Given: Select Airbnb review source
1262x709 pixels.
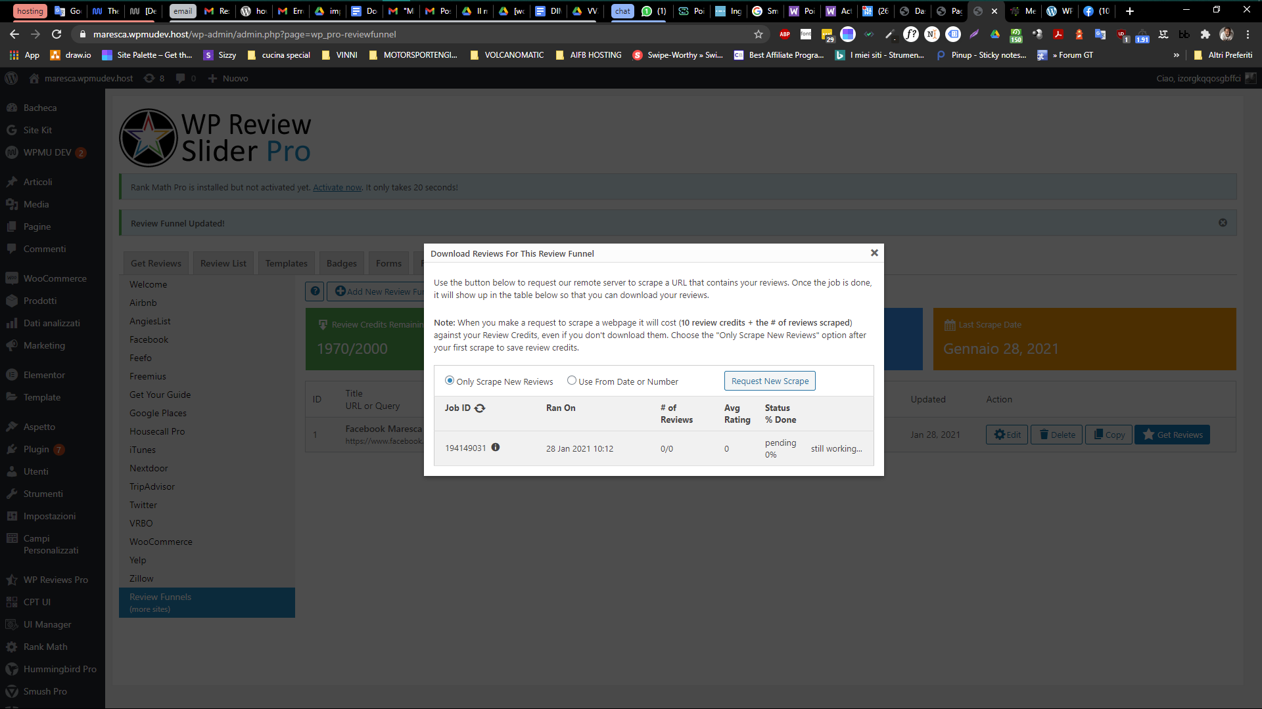Looking at the screenshot, I should coord(143,303).
